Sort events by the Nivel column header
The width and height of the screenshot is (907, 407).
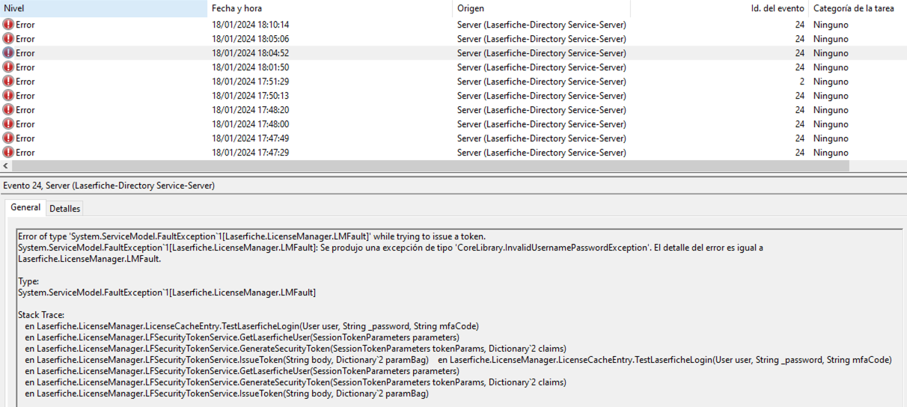tap(103, 8)
